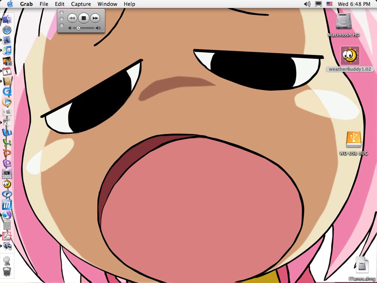Open iTunes from the Dock
Image resolution: width=377 pixels, height=283 pixels.
[x=7, y=50]
